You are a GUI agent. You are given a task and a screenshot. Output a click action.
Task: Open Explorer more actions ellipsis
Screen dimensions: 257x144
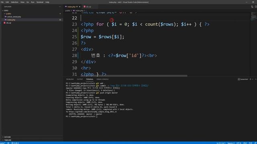tap(60, 7)
